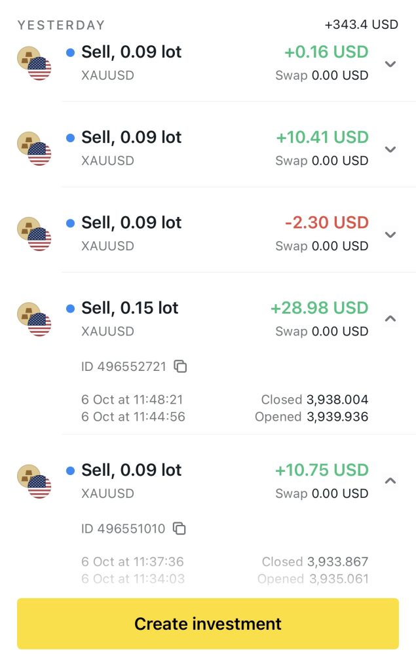Expand the -2.30 USD trade details

tap(390, 234)
